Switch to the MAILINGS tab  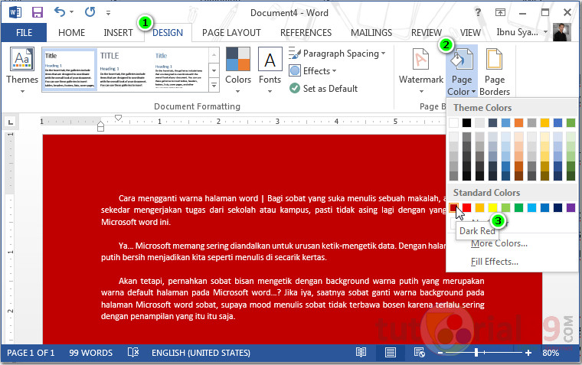(371, 33)
